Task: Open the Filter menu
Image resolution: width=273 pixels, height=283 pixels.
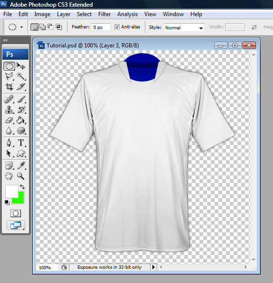Action: click(x=104, y=14)
